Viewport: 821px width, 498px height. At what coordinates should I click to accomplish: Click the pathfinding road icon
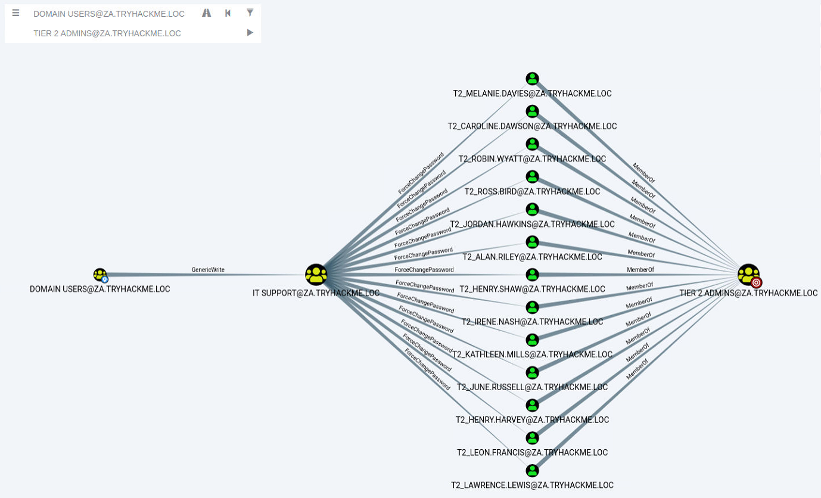pos(206,13)
